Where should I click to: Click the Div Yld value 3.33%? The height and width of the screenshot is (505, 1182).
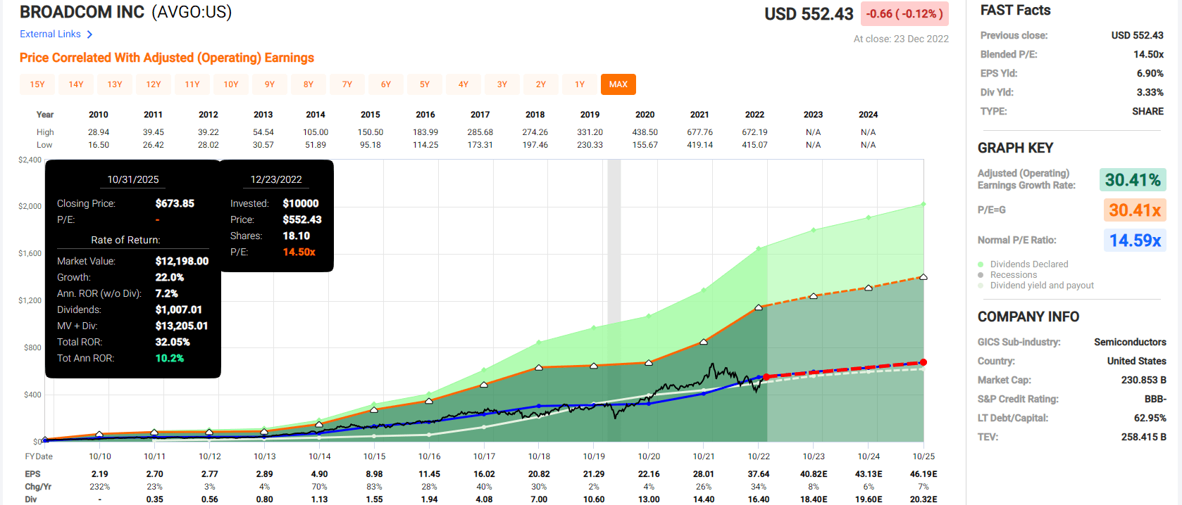point(1150,92)
